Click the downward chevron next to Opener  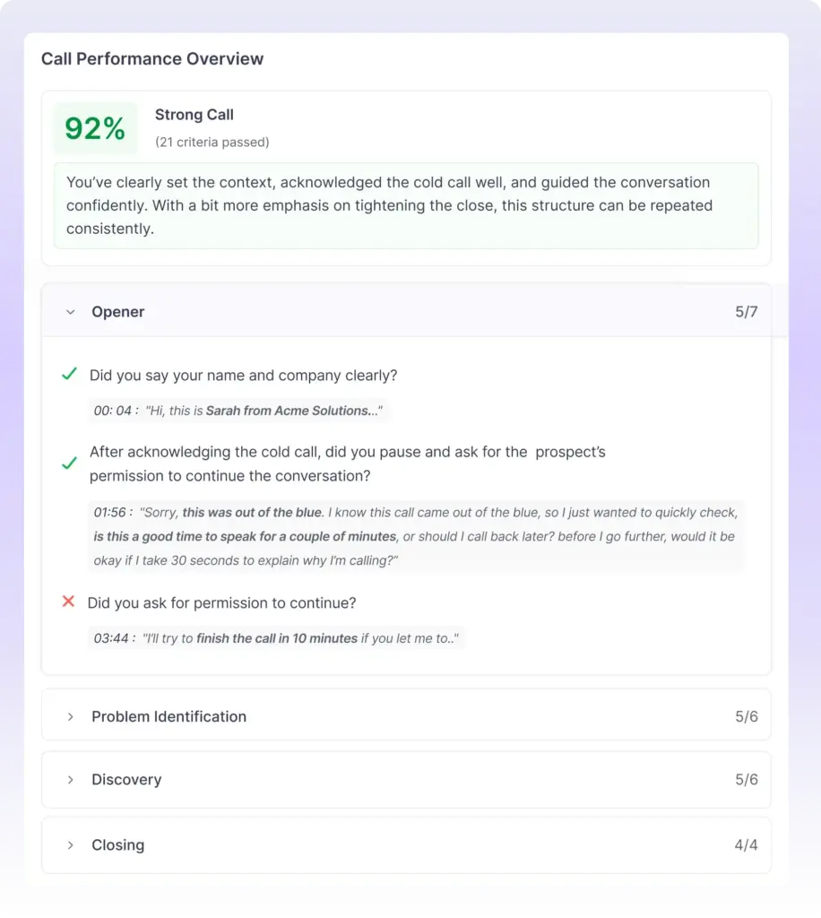(71, 312)
